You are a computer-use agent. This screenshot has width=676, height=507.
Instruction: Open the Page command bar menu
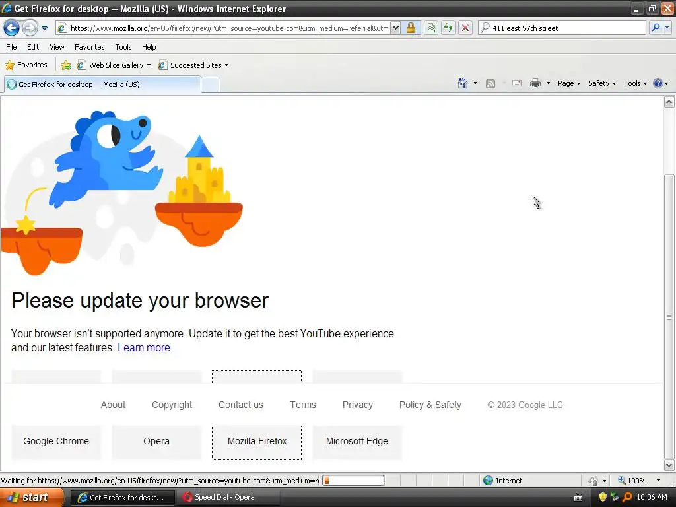click(x=568, y=83)
